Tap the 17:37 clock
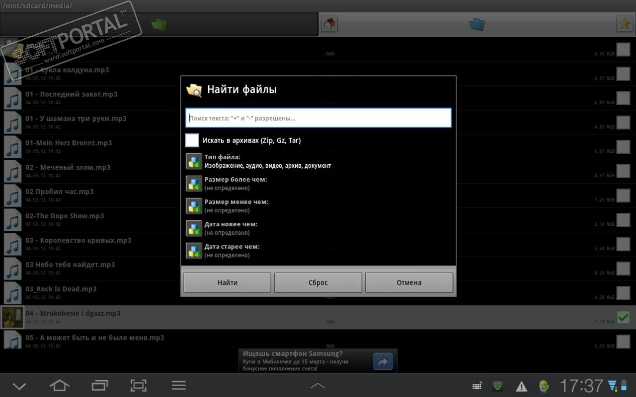 [581, 386]
